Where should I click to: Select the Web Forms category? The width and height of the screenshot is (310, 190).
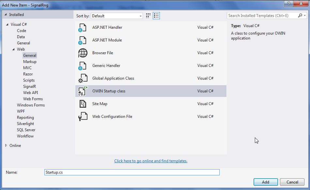pyautogui.click(x=33, y=99)
